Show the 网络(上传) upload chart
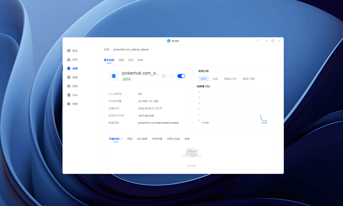Screen dimensions: 343x206 coord(230,79)
